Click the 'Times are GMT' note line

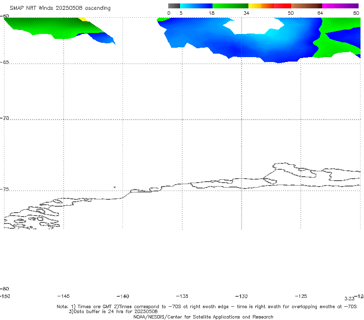tap(207, 307)
